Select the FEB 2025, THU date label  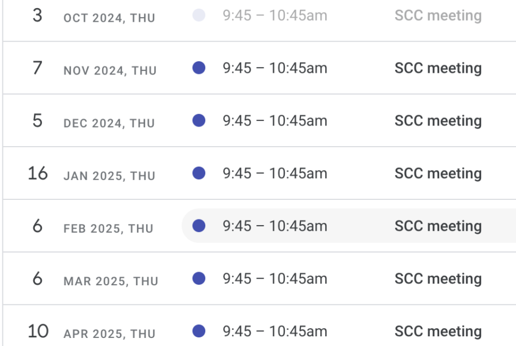click(x=108, y=229)
